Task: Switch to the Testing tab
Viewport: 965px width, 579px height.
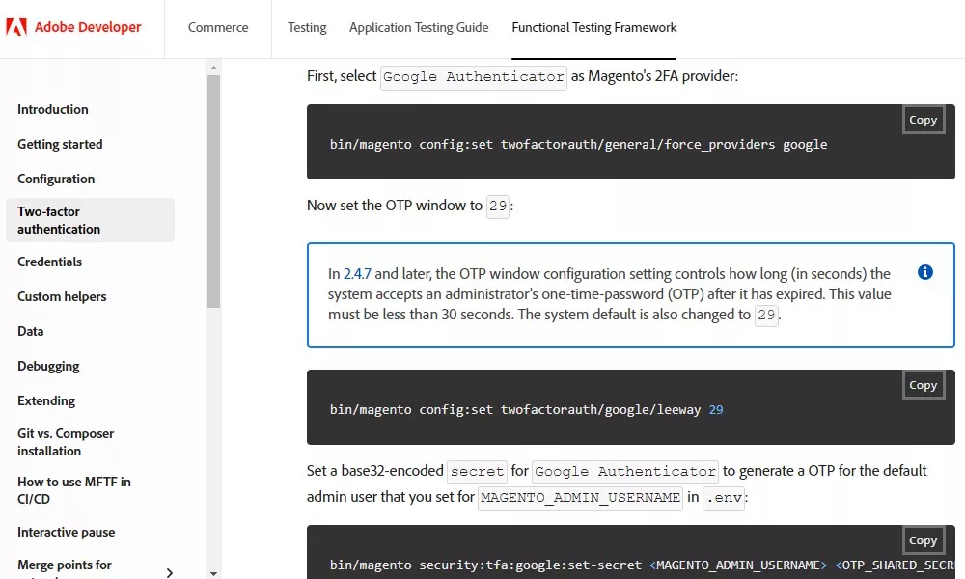Action: coord(307,27)
